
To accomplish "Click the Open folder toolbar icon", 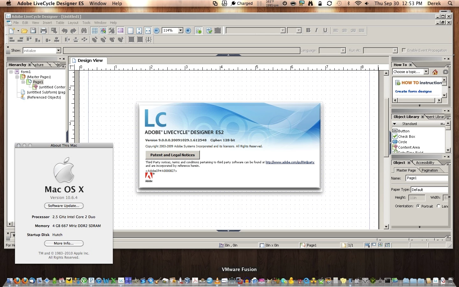I will click(x=24, y=31).
